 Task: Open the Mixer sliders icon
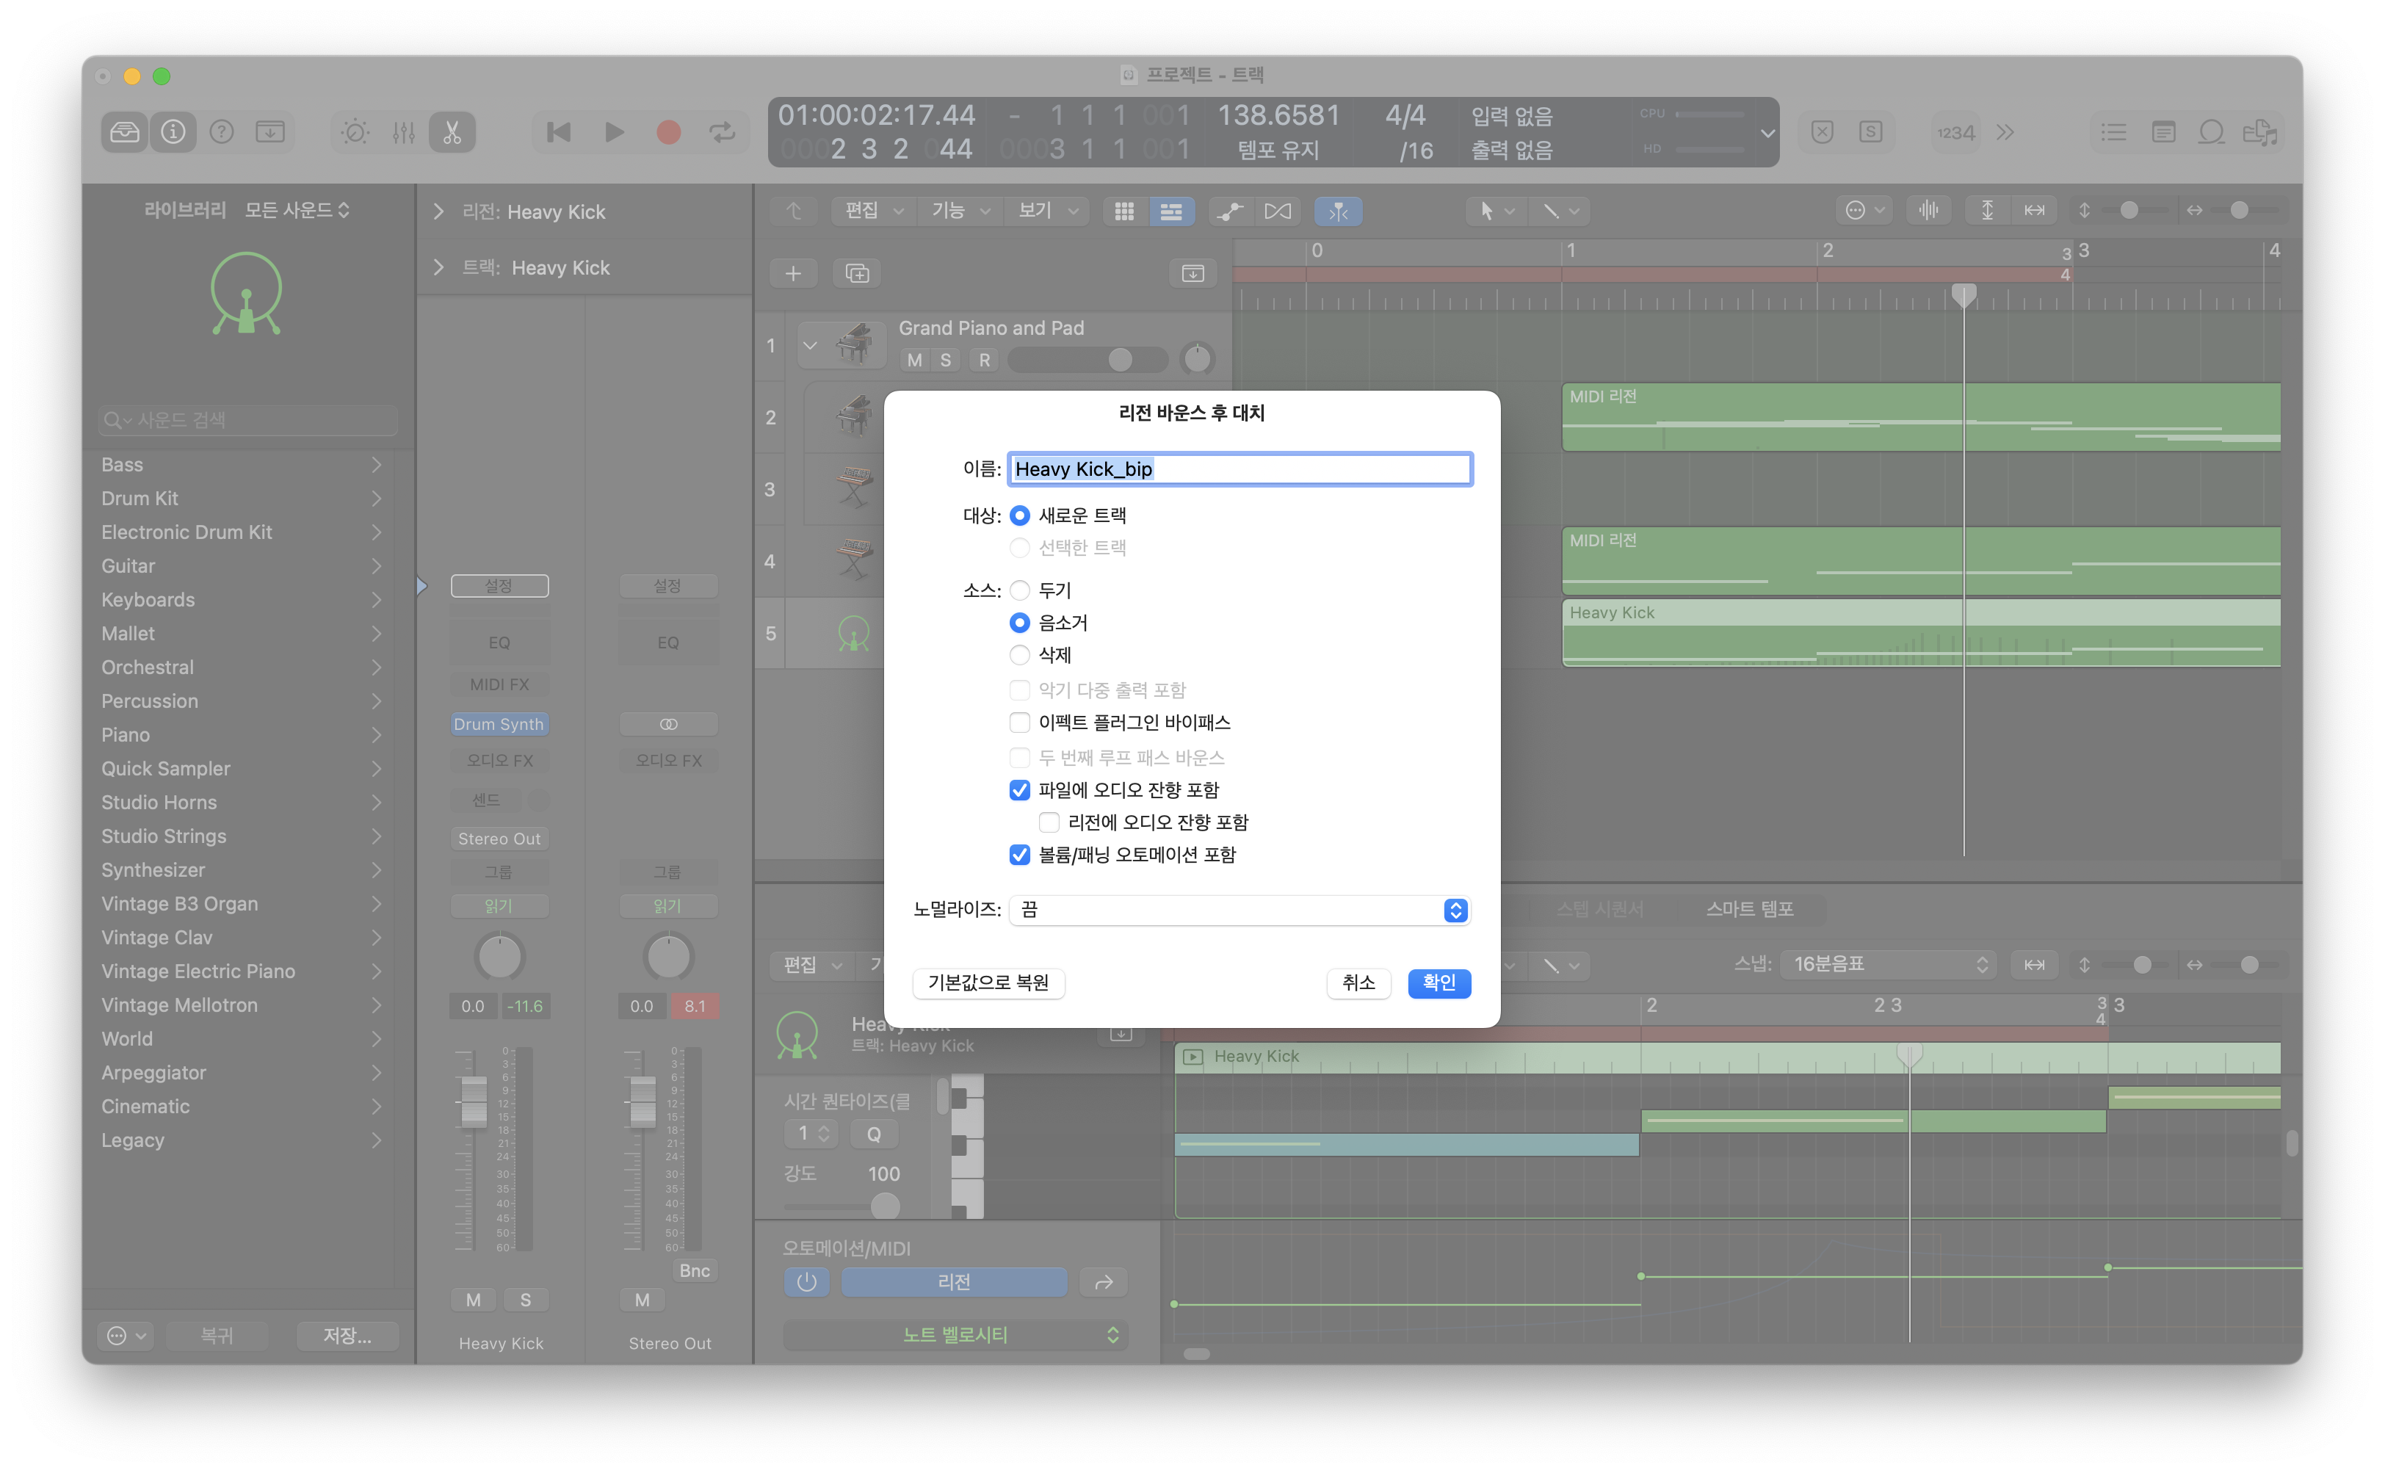coord(403,131)
